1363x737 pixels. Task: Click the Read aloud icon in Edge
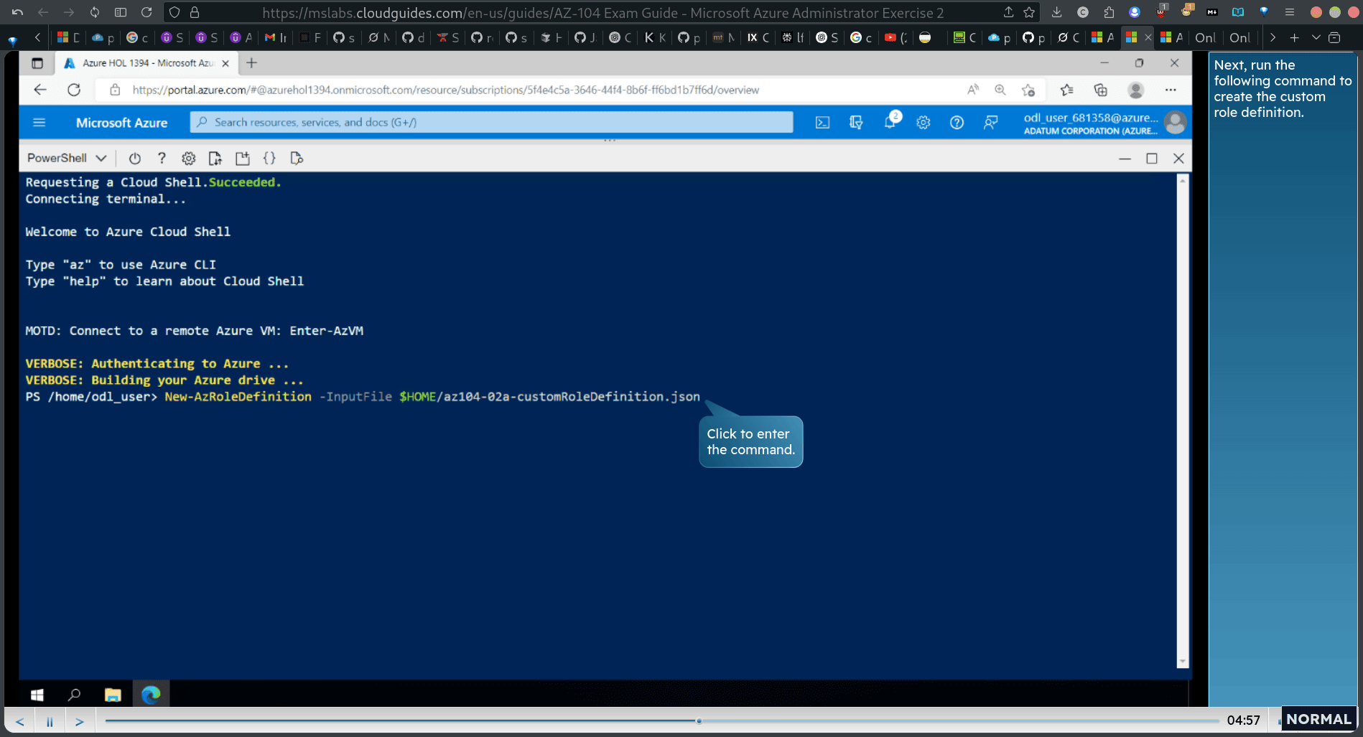click(973, 90)
